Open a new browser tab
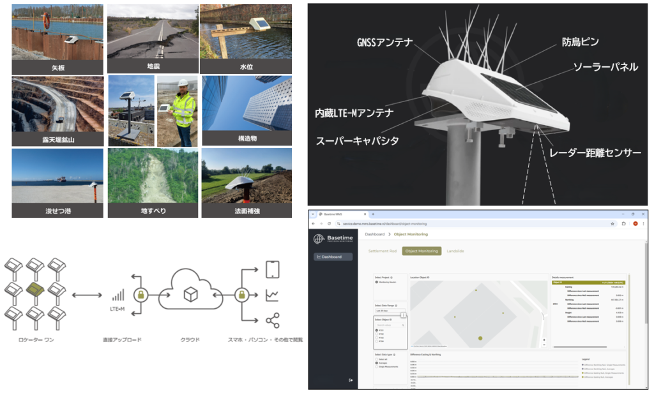 372,214
